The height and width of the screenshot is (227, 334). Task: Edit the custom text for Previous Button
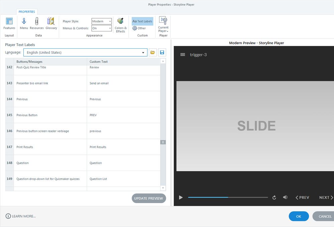[x=123, y=115]
